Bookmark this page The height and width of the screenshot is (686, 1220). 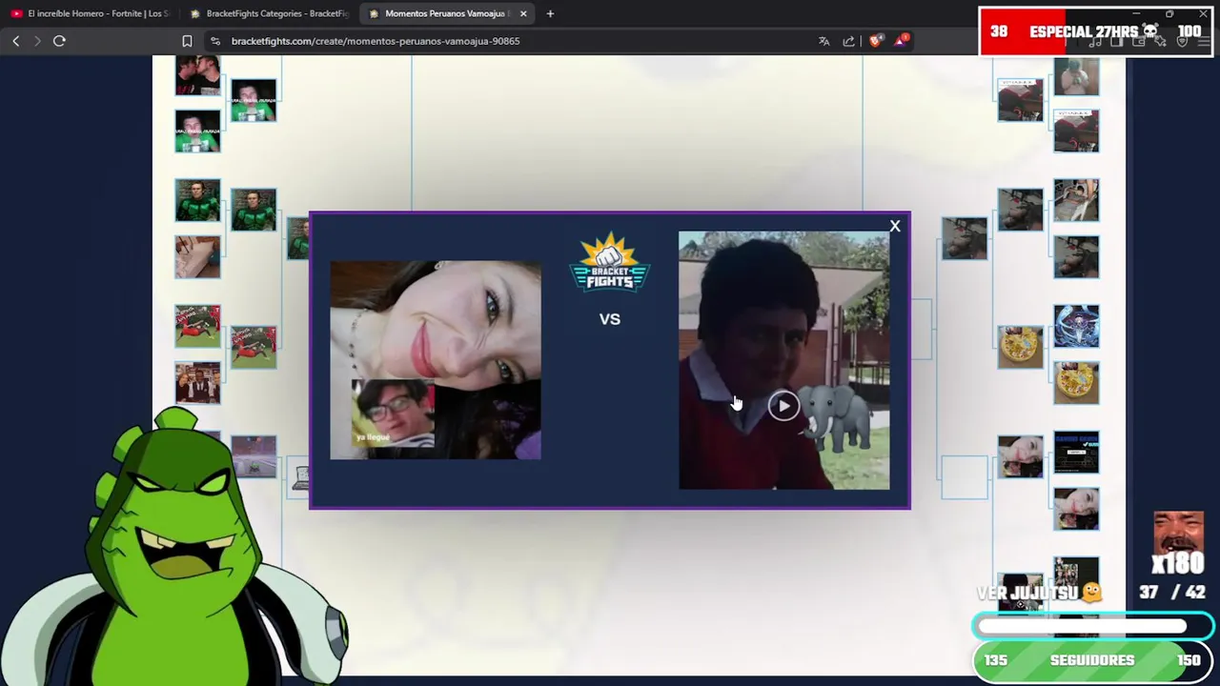tap(187, 41)
